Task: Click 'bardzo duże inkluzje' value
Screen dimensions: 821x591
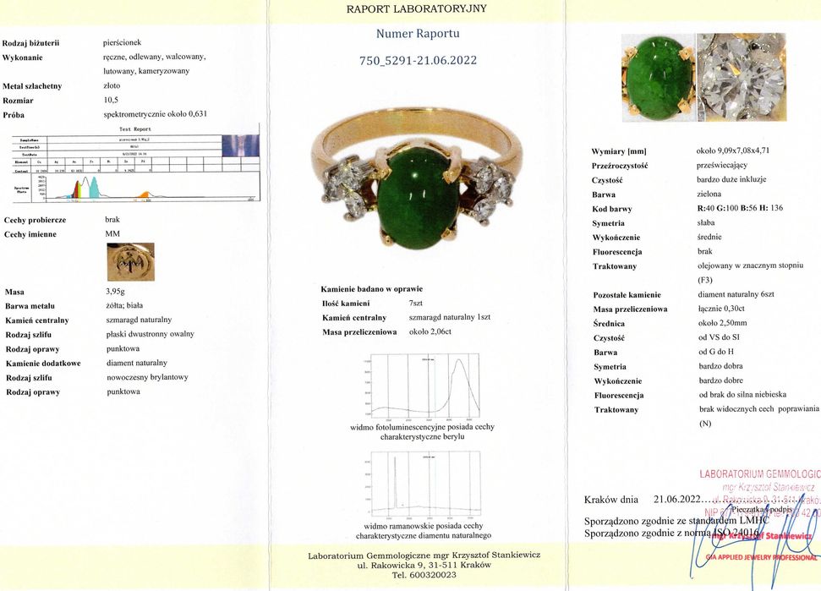Action: click(x=731, y=179)
